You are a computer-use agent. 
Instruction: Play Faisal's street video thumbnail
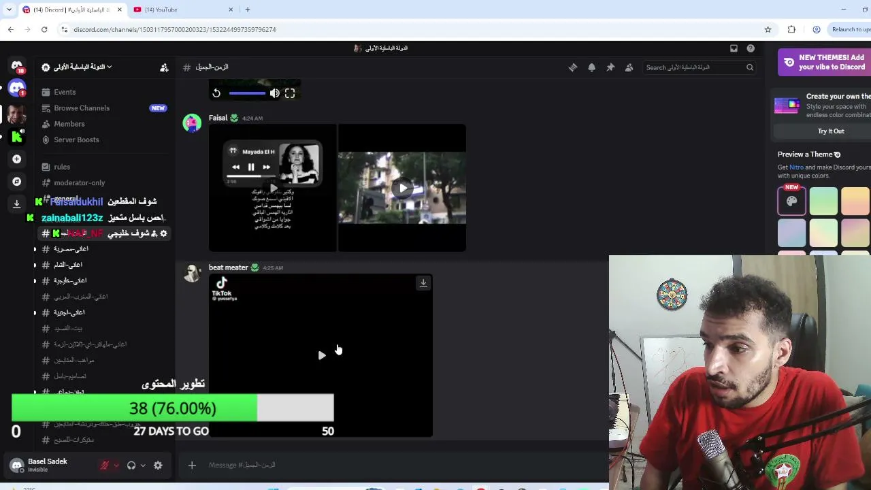pyautogui.click(x=402, y=188)
